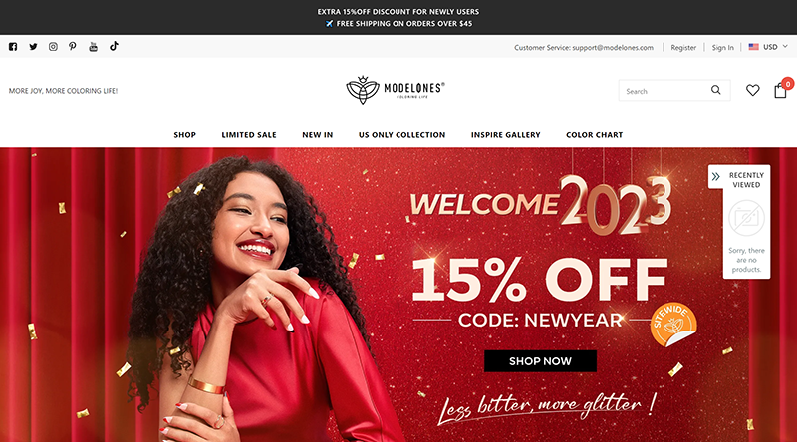The height and width of the screenshot is (442, 797).
Task: Open the SHOP menu
Action: click(184, 135)
